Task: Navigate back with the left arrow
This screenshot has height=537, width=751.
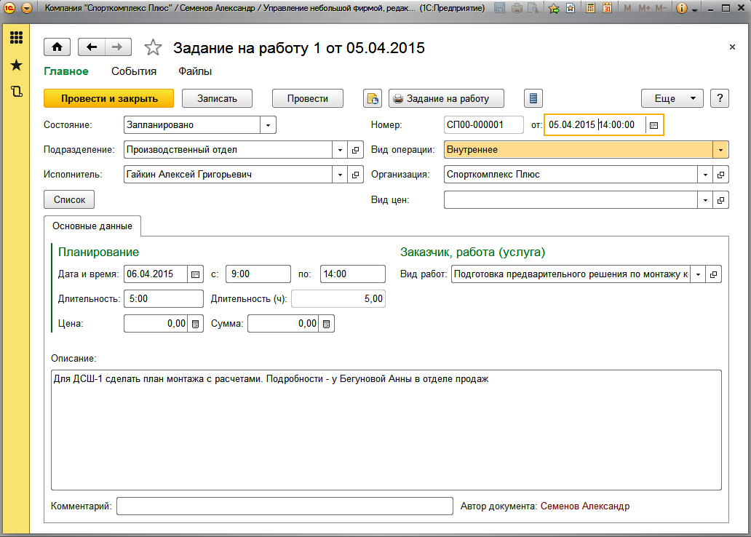Action: coord(92,47)
